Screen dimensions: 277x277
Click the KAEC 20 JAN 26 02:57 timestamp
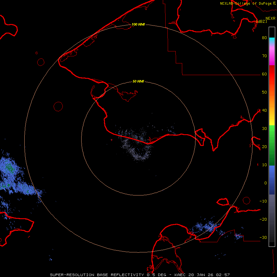202,275
